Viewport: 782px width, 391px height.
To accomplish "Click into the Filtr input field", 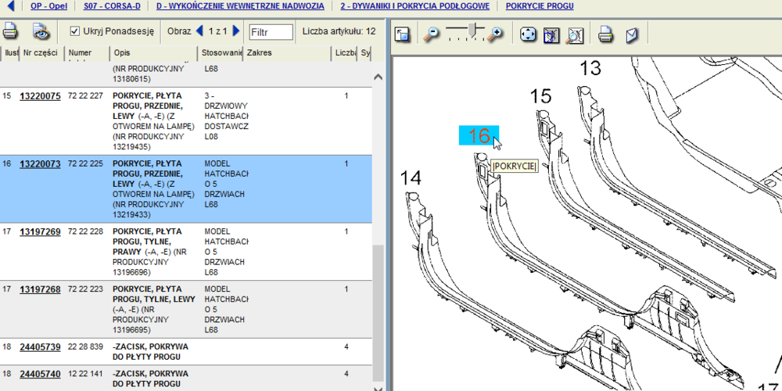I will tap(270, 32).
